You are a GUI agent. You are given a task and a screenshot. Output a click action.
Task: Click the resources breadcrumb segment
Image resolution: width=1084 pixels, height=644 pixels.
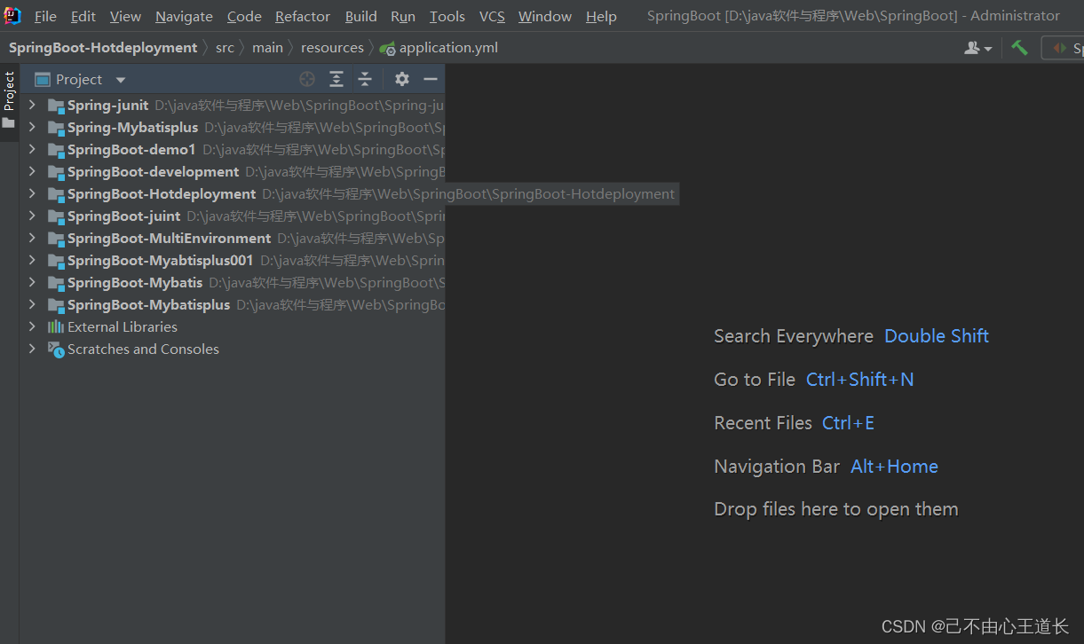[x=332, y=48]
